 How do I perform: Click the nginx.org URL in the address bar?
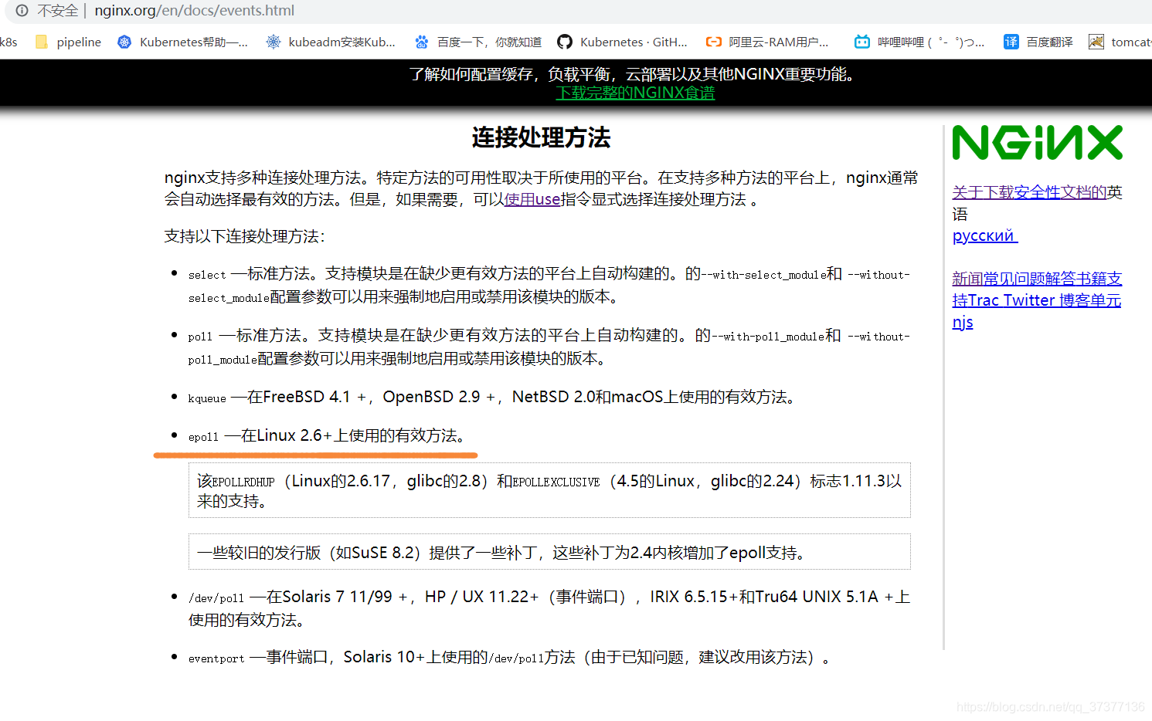point(194,11)
